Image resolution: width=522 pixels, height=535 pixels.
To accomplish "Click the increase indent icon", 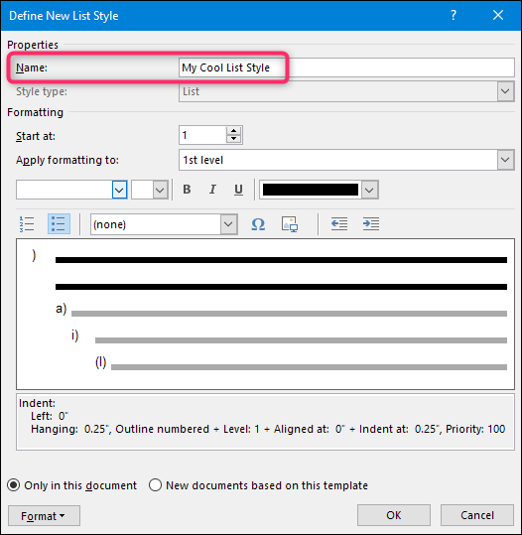I will (371, 224).
